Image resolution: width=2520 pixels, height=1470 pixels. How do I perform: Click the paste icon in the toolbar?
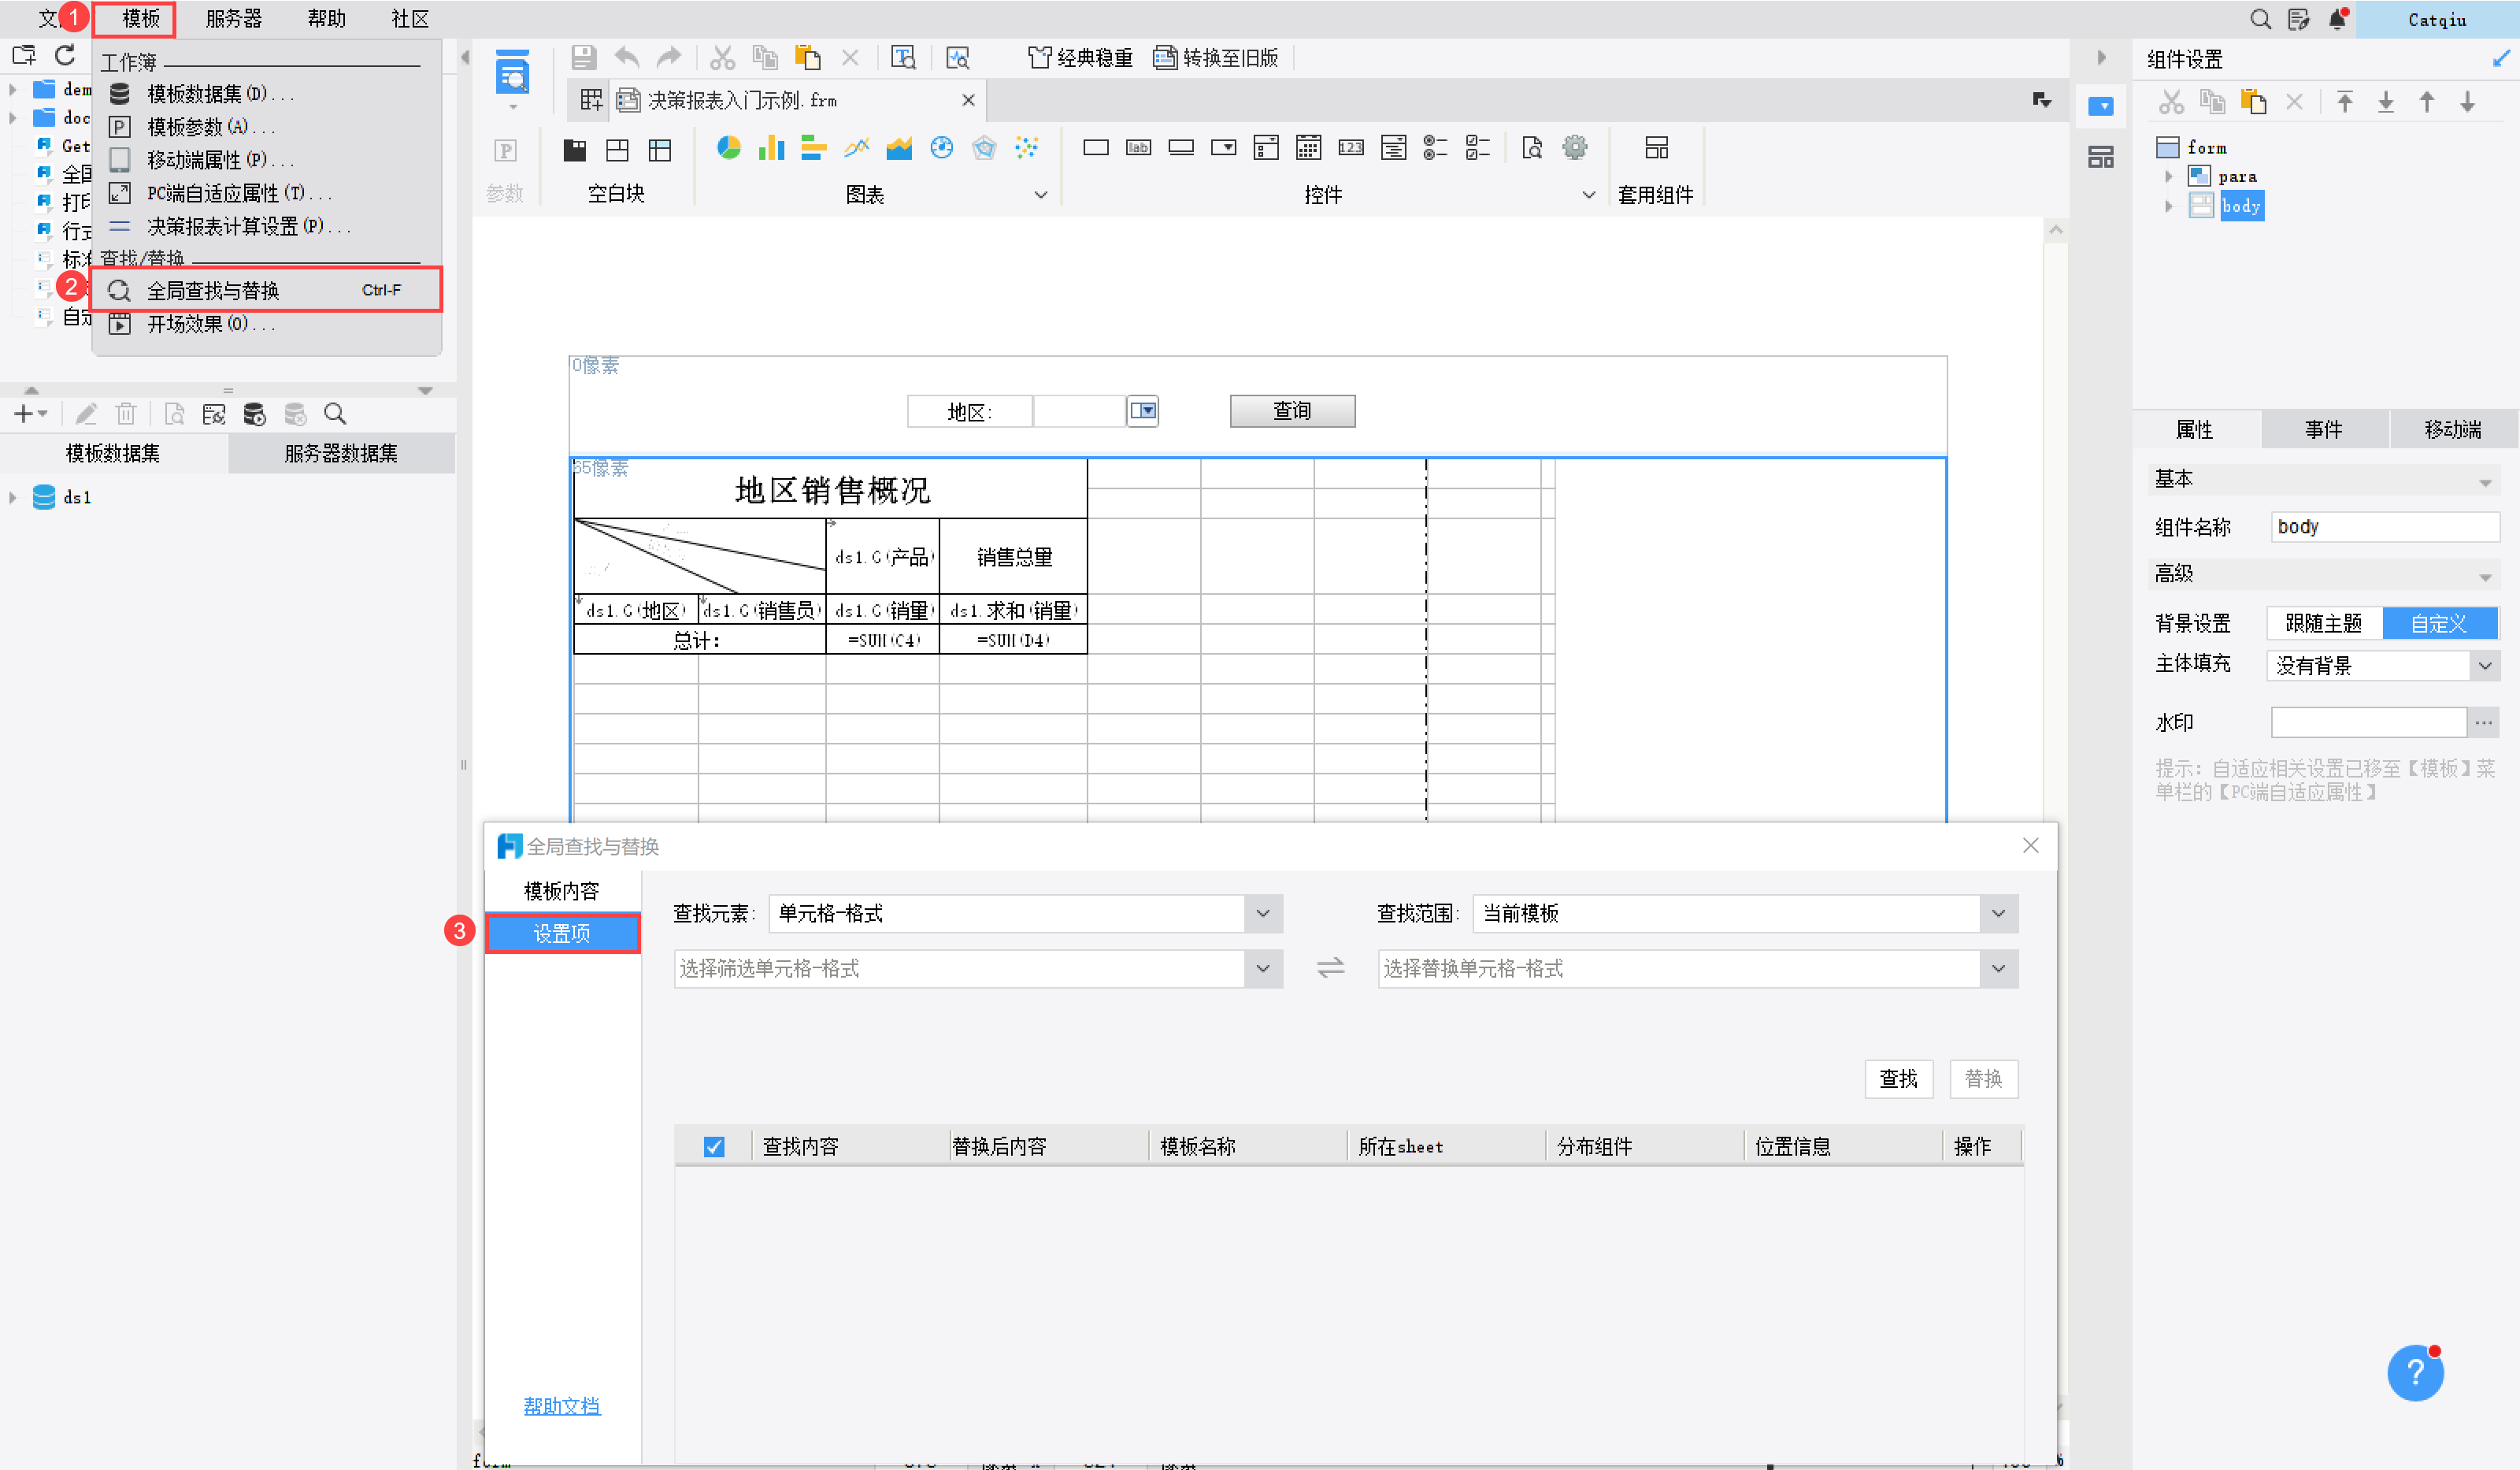tap(808, 57)
